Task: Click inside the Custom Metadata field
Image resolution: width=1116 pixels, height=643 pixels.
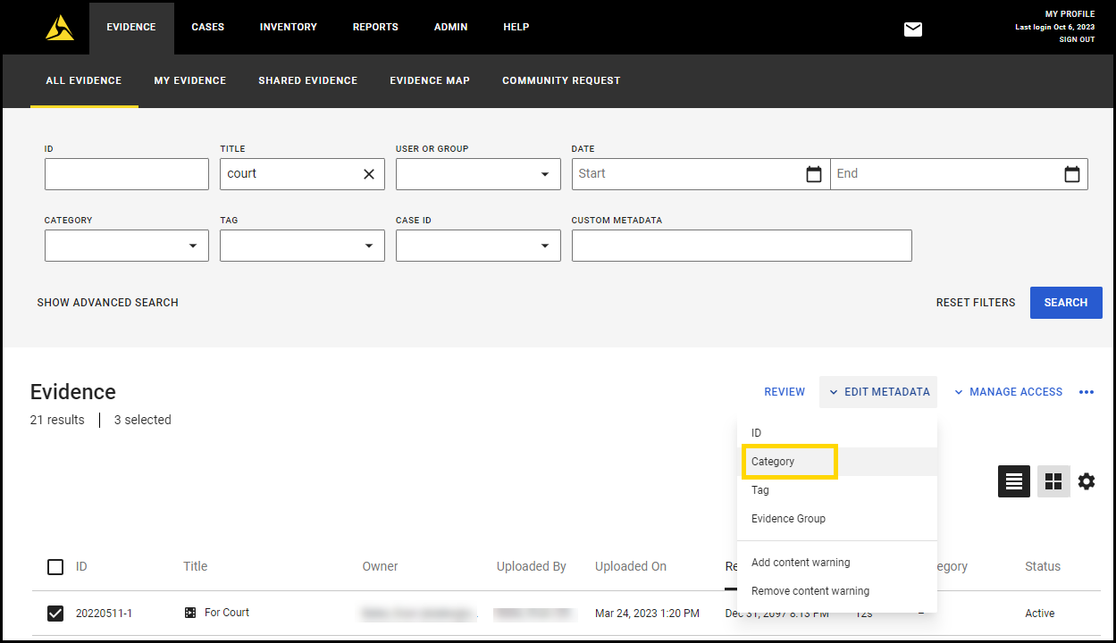Action: 742,246
